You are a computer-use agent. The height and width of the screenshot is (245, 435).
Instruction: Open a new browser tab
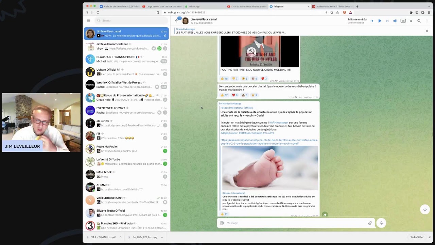357,6
